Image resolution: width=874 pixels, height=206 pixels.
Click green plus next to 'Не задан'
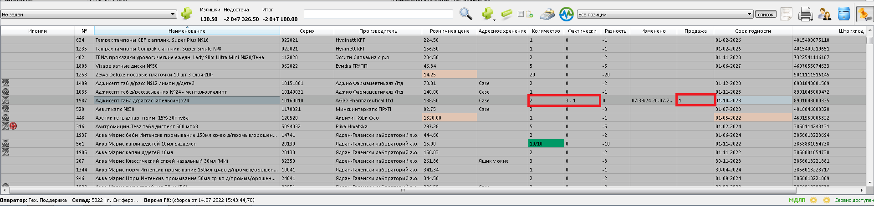pos(187,14)
